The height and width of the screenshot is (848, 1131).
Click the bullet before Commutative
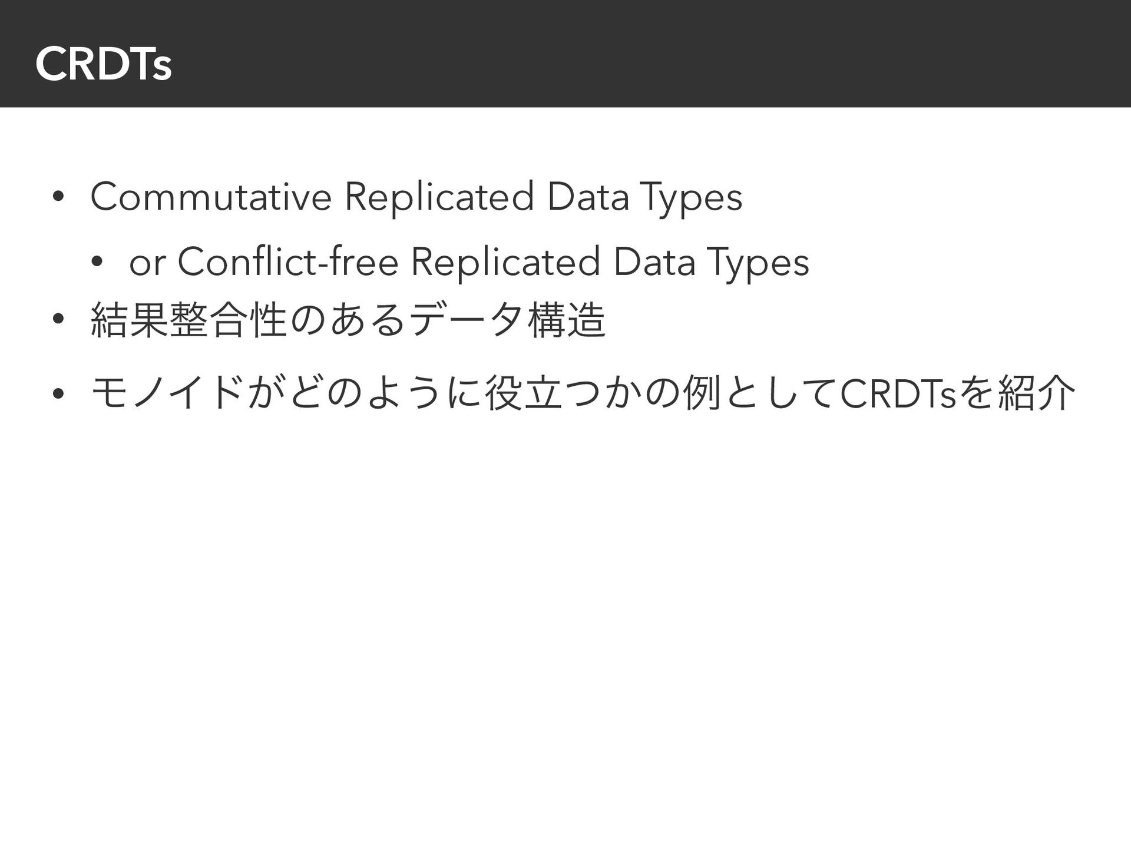point(57,198)
